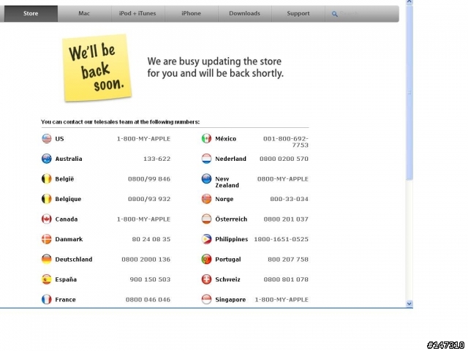The width and height of the screenshot is (468, 351).
Task: Click the Portugal flag icon
Action: click(x=206, y=259)
